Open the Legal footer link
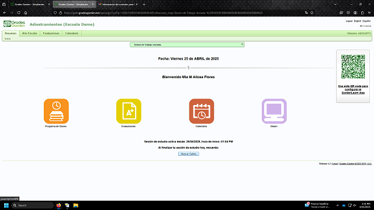Screen dimensions: 374x210 [335, 164]
